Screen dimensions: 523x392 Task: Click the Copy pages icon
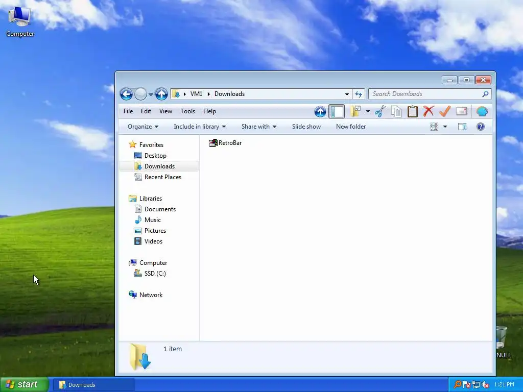[396, 111]
